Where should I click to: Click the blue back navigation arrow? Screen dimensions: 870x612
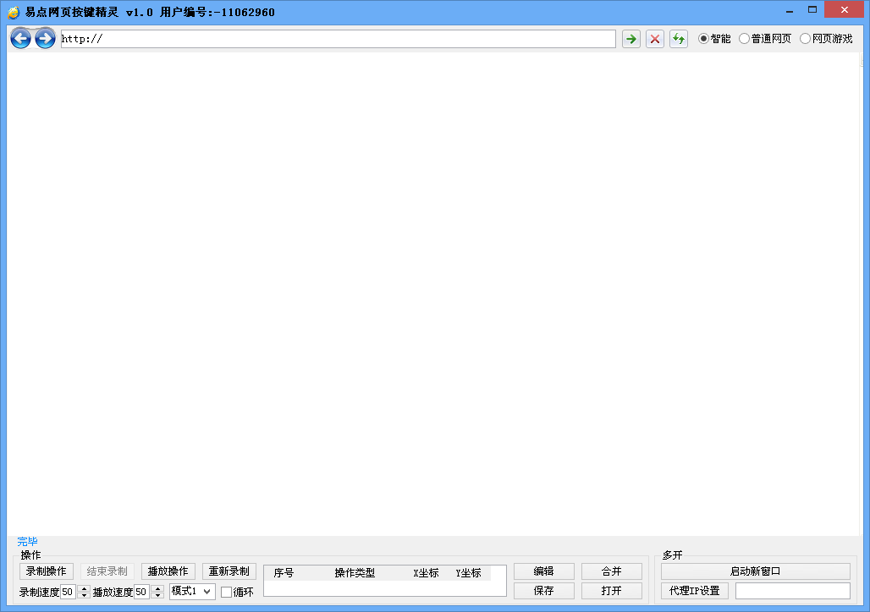pos(20,38)
